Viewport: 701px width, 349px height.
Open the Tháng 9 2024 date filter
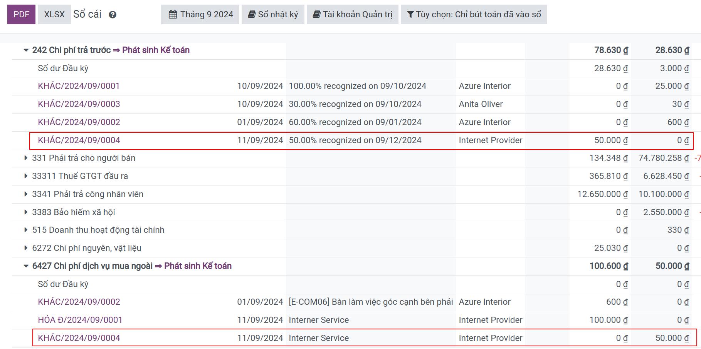[x=200, y=15]
